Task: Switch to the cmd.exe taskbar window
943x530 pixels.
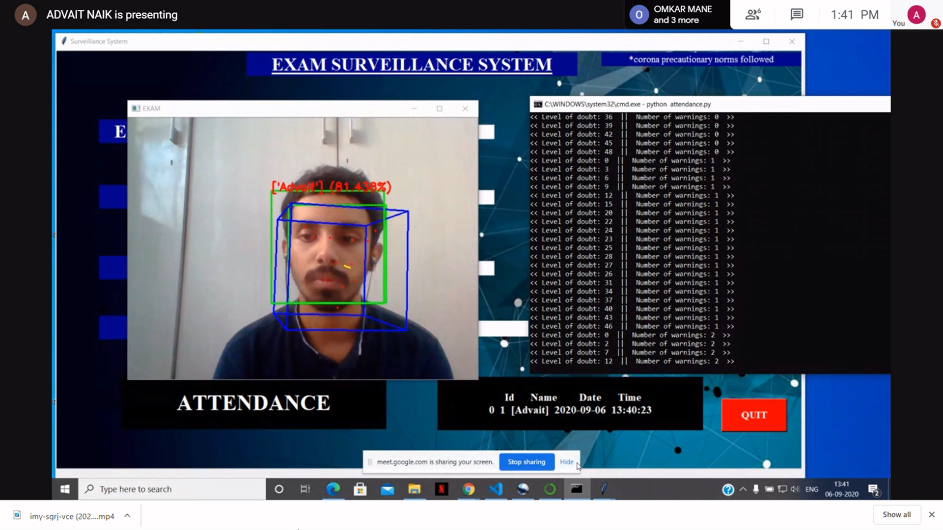Action: (x=576, y=489)
